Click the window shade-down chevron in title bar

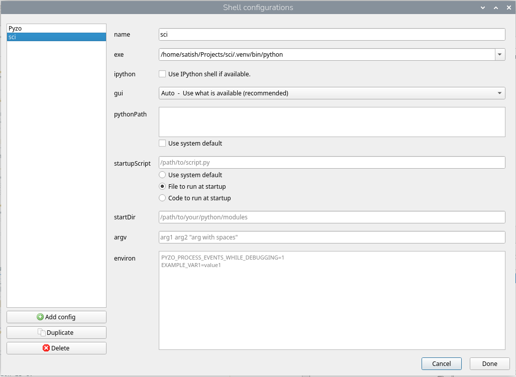[x=483, y=8]
